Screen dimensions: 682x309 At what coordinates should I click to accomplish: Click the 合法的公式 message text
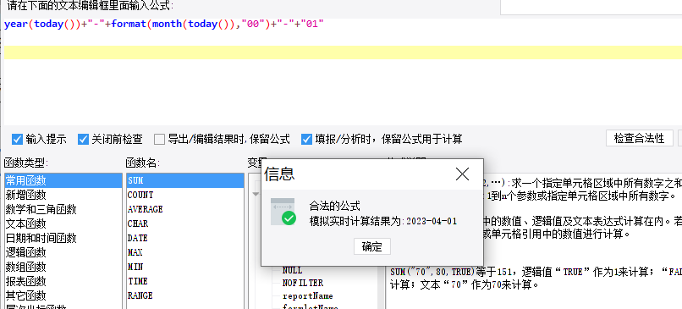pyautogui.click(x=334, y=206)
